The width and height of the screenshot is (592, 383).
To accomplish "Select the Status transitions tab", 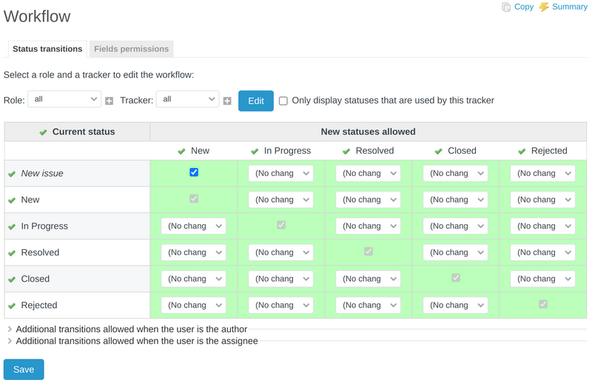I will (47, 49).
